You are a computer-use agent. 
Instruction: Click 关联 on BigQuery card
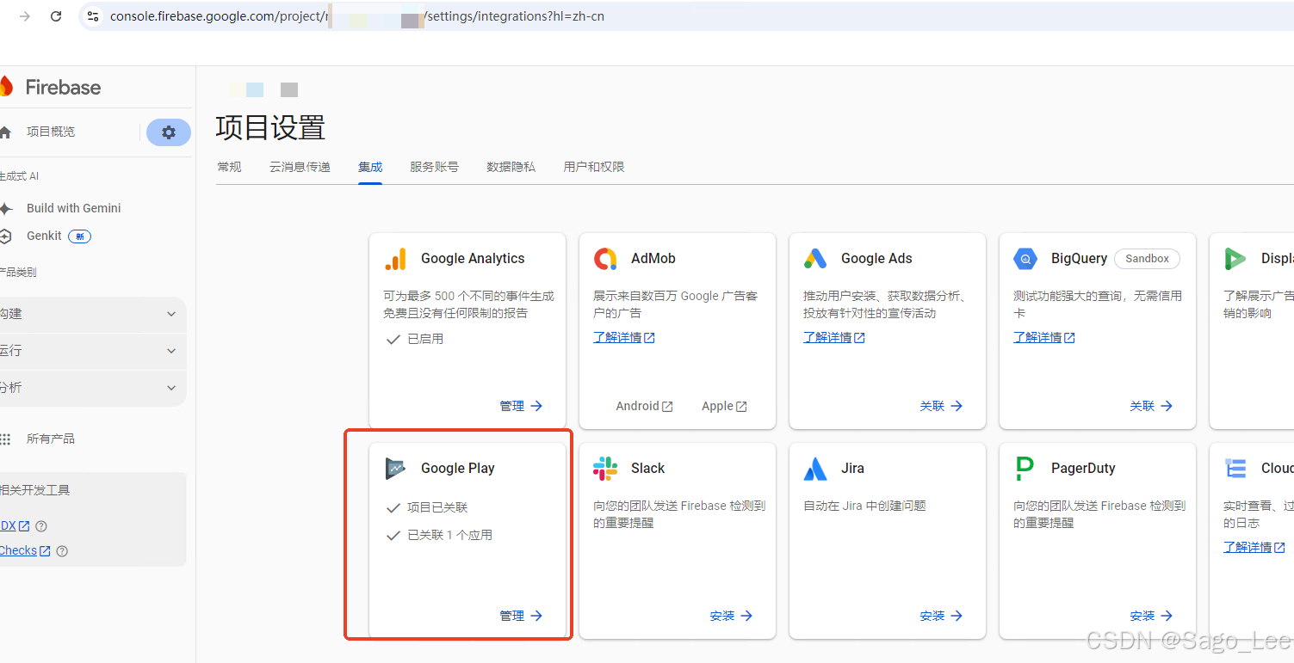(x=1152, y=406)
